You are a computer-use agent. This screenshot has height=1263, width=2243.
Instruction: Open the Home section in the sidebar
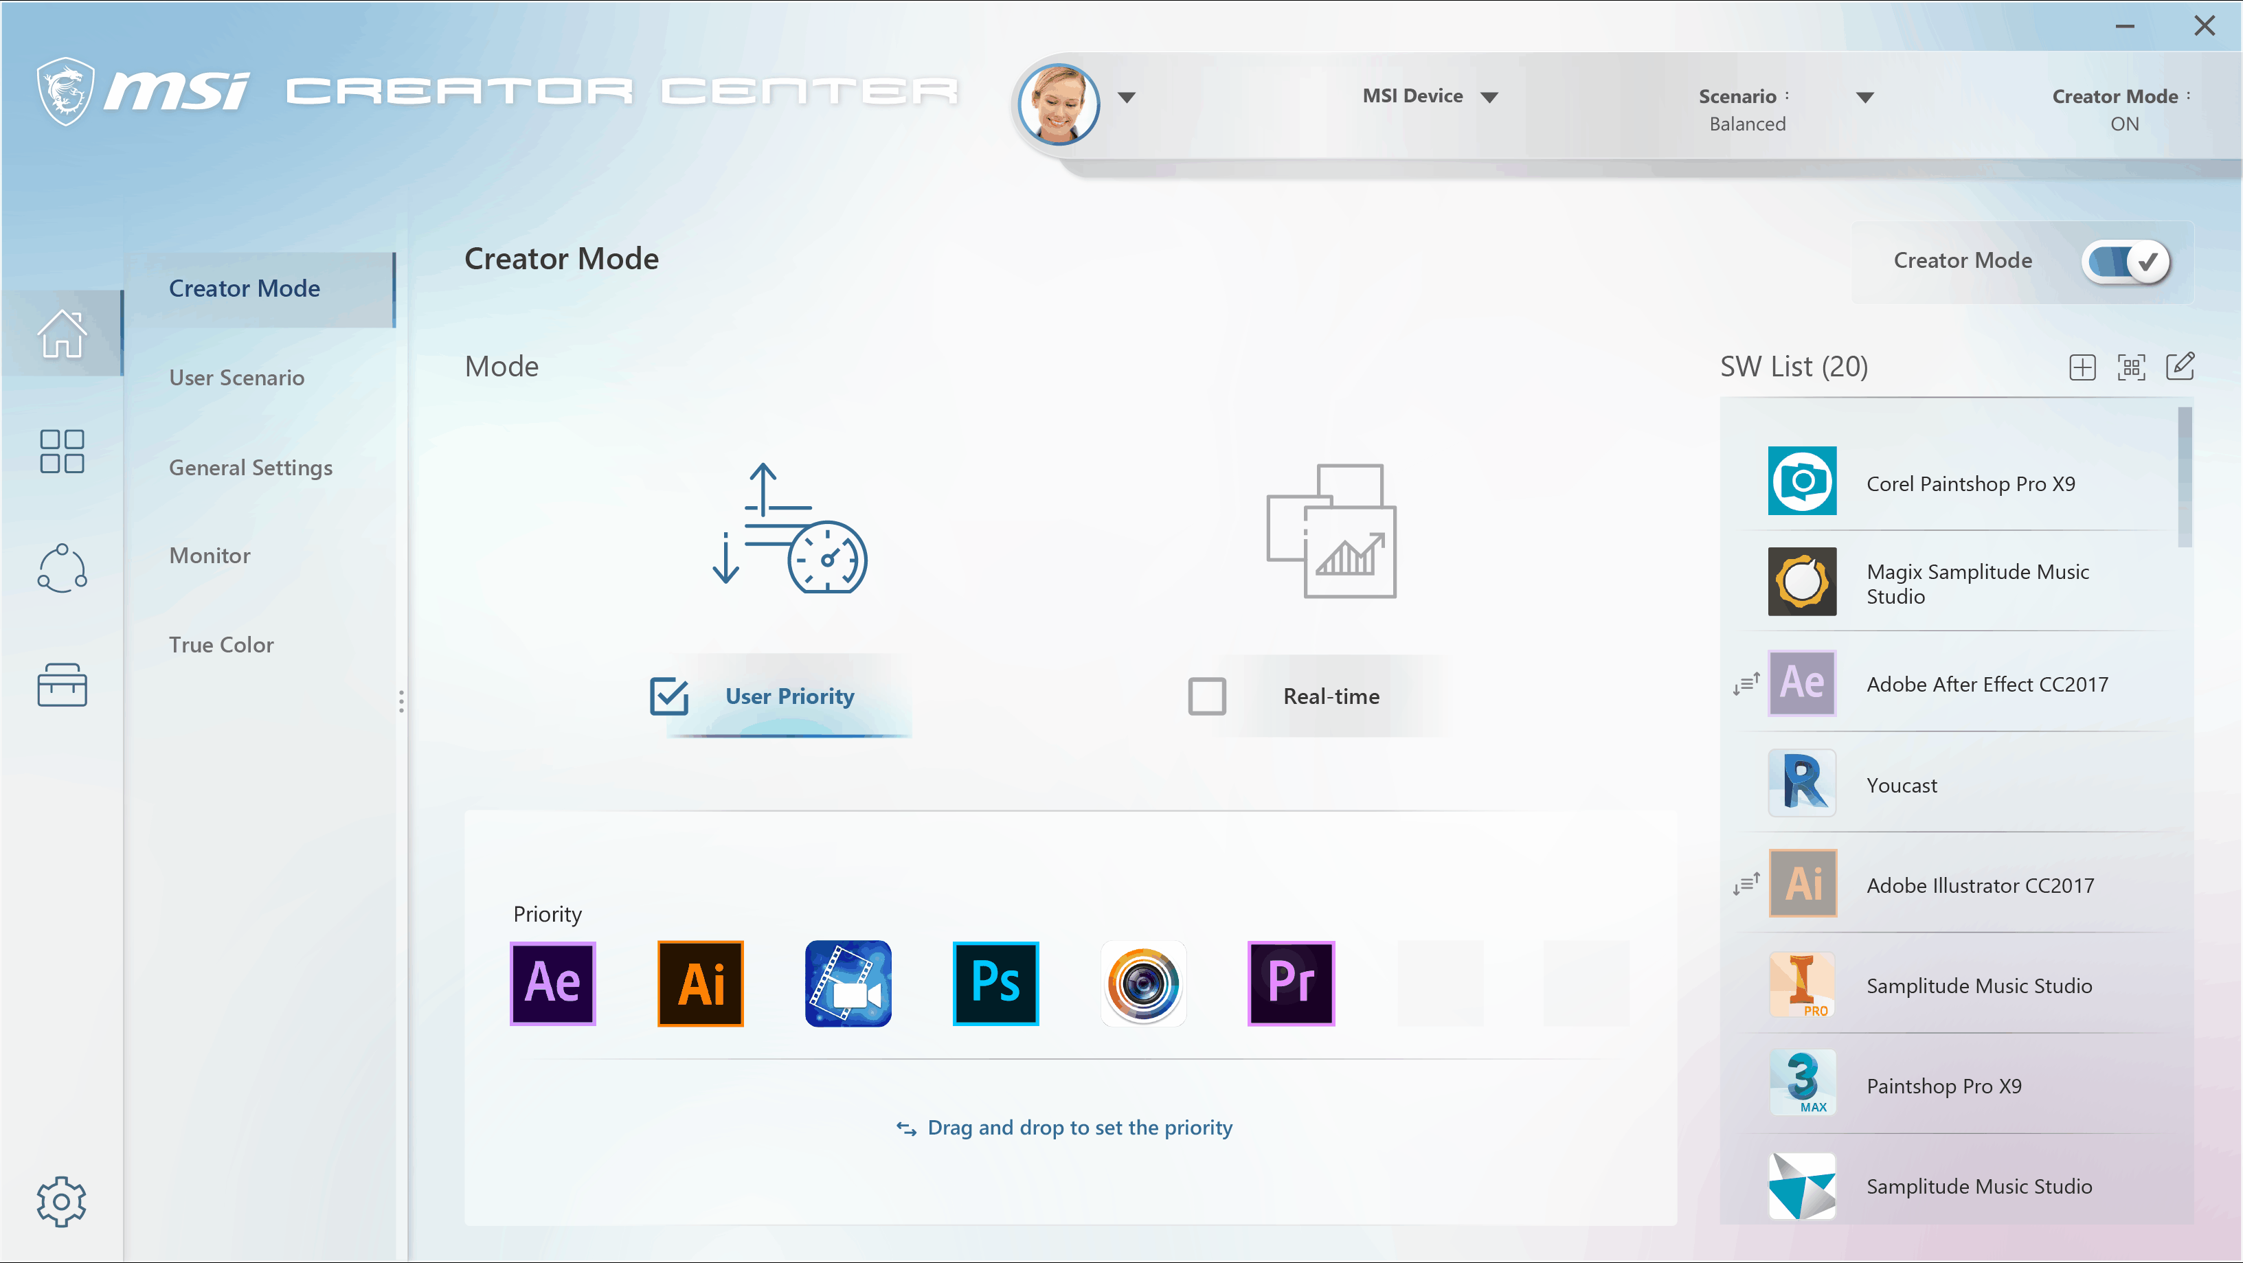62,332
